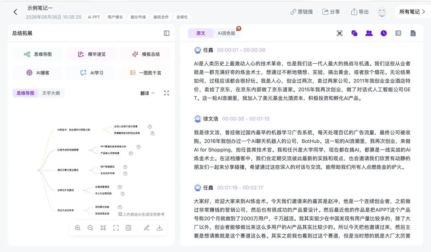Switch to the 原文 tab
Viewport: 431px width, 252px height.
coord(201,33)
